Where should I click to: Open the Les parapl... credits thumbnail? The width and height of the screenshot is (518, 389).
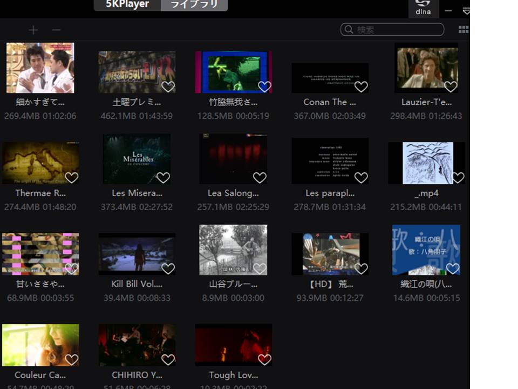(330, 161)
